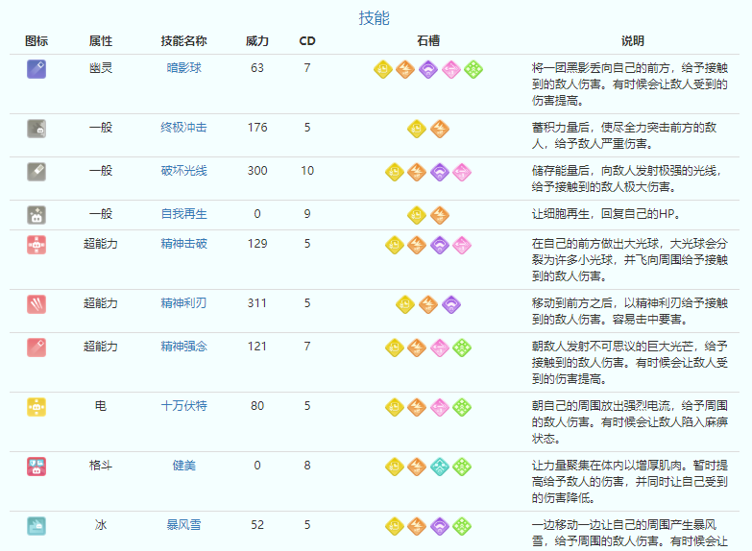The height and width of the screenshot is (551, 752).
Task: Click the 健美 skill icon
Action: click(36, 466)
